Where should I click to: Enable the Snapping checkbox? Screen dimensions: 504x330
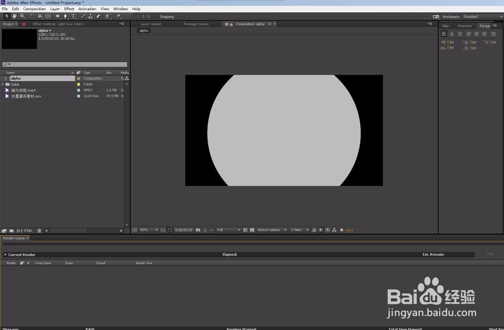coord(157,17)
